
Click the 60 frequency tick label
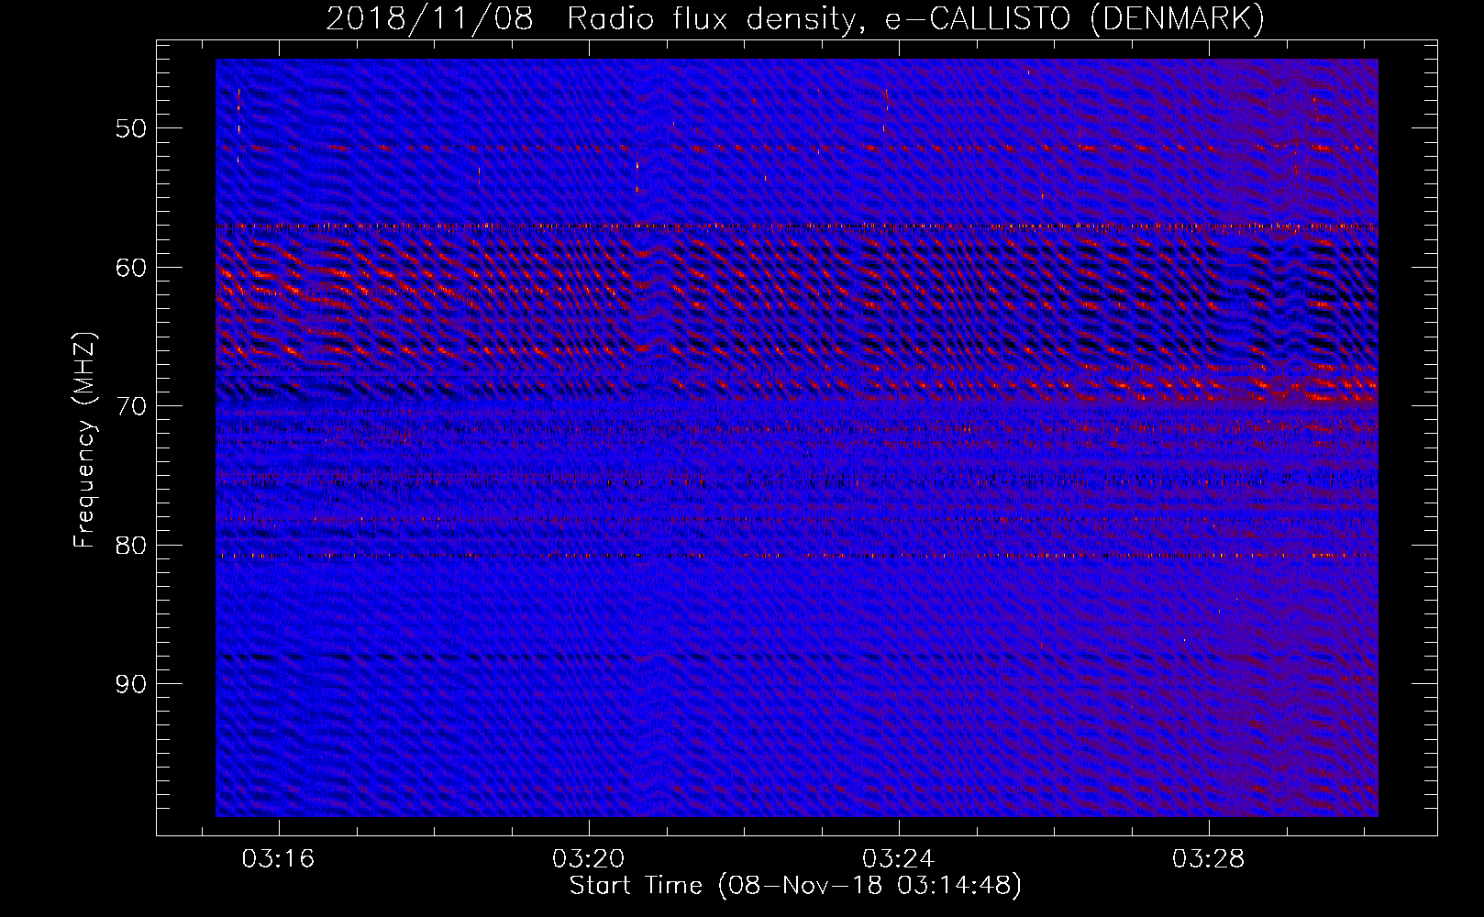coord(131,268)
